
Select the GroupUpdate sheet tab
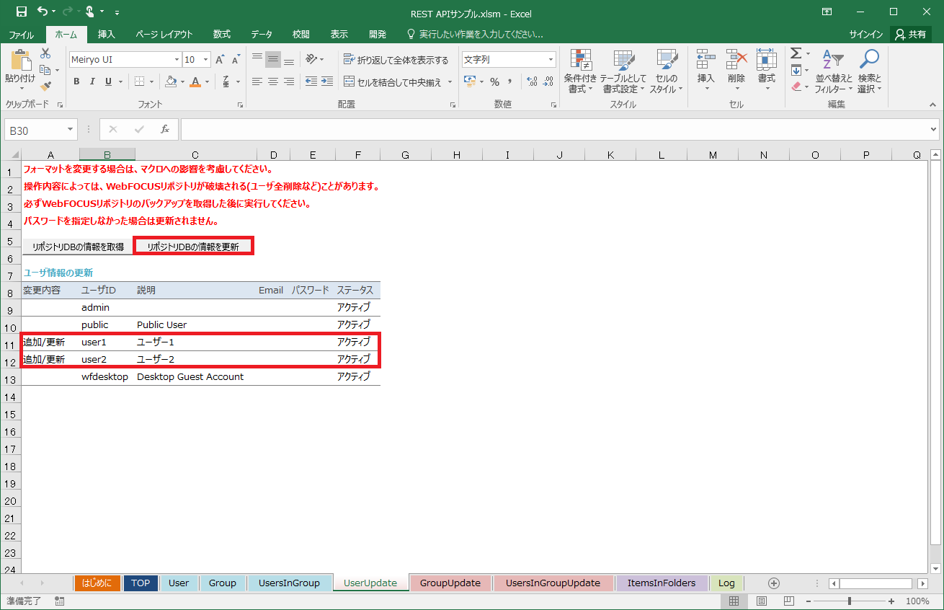click(450, 583)
